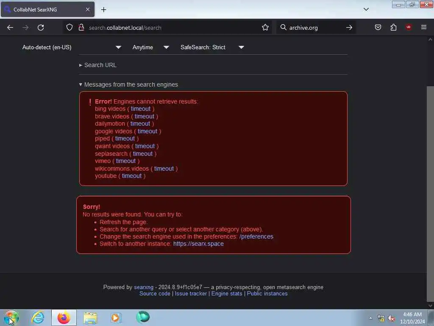
Task: Open the dailymotion timeout link
Action: click(x=140, y=124)
